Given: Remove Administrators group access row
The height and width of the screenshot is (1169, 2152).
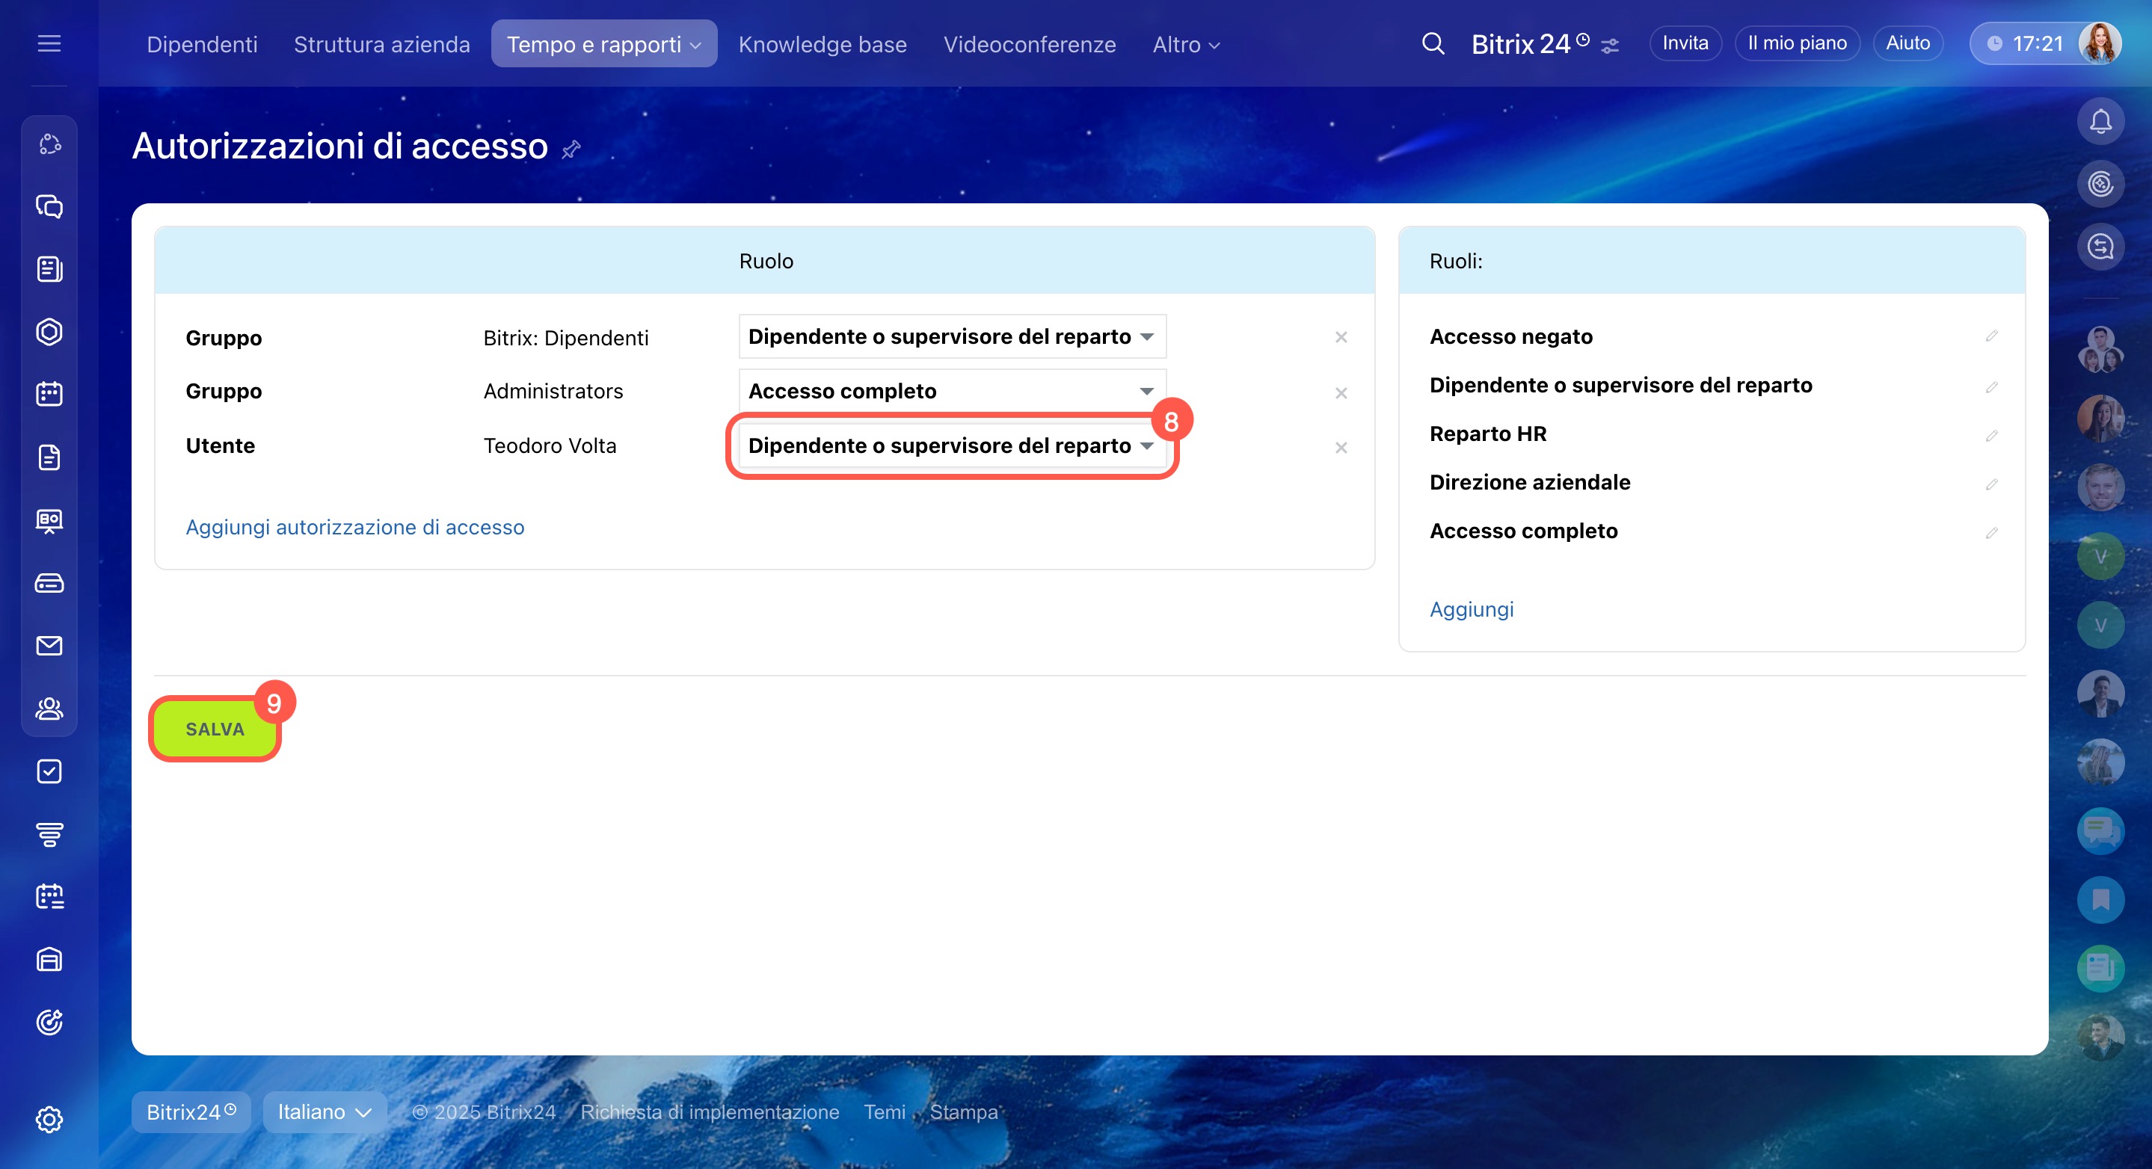Looking at the screenshot, I should (x=1341, y=392).
